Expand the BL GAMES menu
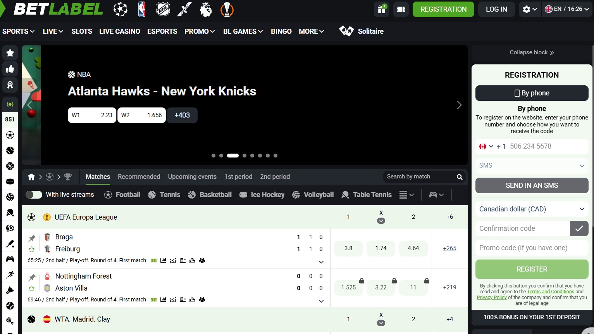Screen dimensions: 594x334 (243, 31)
